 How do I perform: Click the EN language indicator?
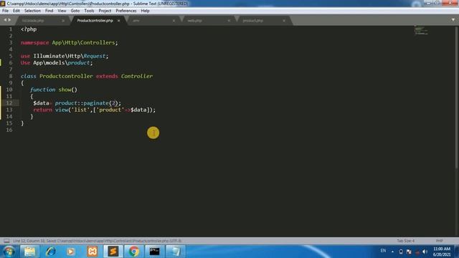point(383,251)
